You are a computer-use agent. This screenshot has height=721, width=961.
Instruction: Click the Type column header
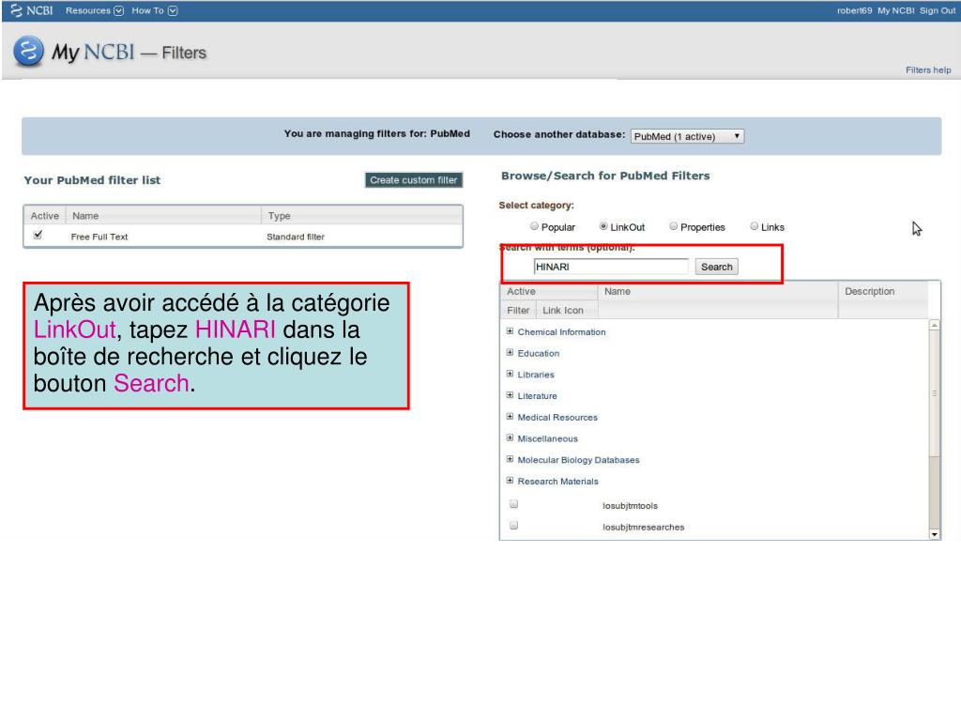[279, 216]
